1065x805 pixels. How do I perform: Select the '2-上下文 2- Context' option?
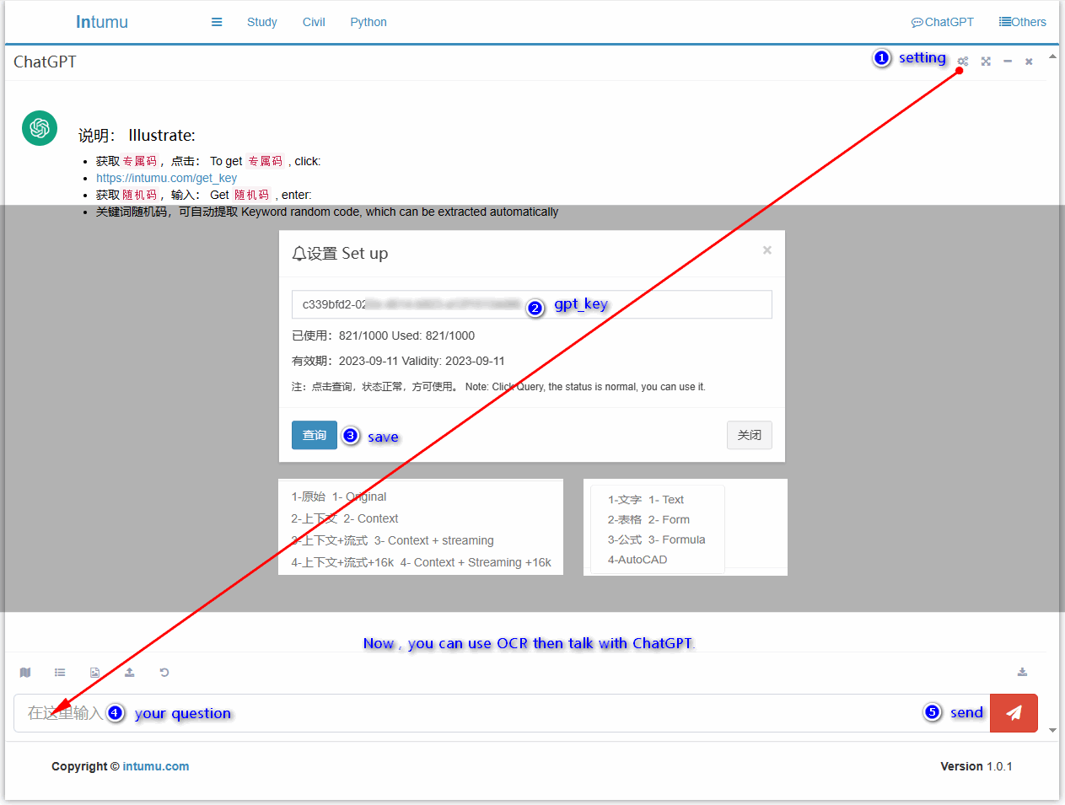[345, 518]
